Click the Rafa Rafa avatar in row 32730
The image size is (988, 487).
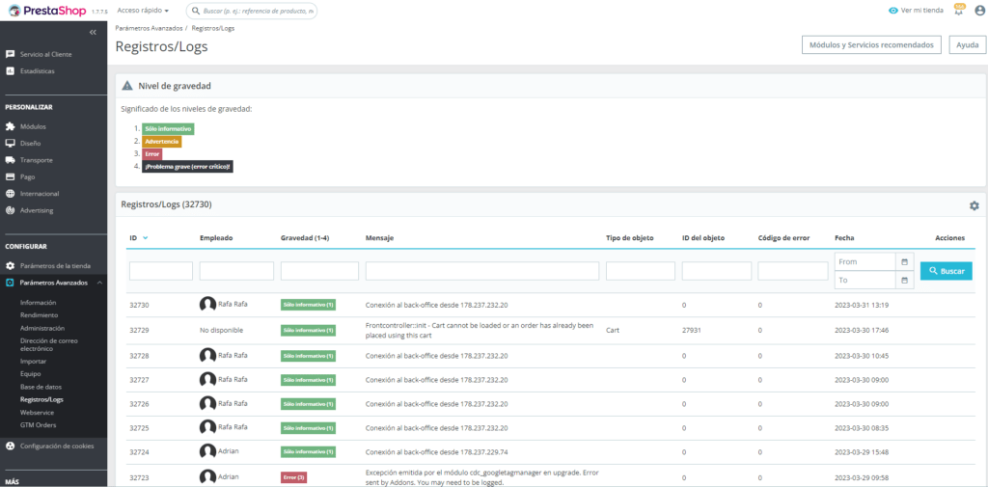point(208,305)
